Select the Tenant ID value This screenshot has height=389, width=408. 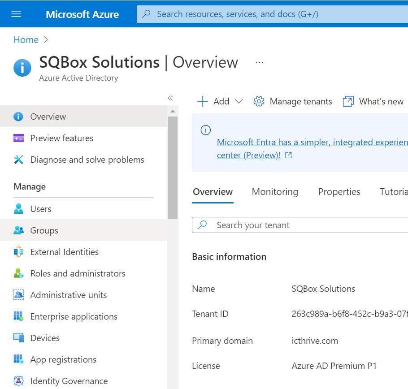(350, 314)
